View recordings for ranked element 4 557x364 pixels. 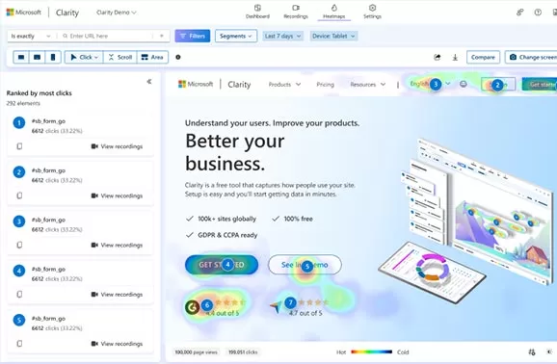tap(117, 295)
